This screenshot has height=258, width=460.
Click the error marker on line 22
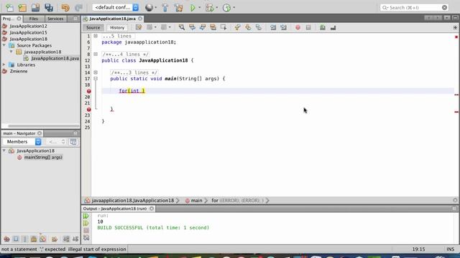pos(88,110)
